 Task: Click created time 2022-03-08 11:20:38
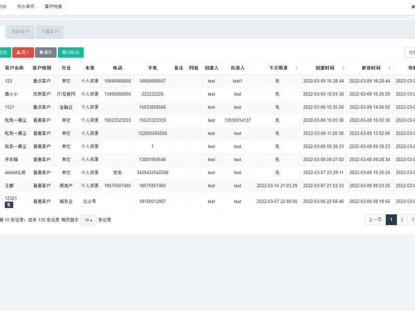point(323,133)
